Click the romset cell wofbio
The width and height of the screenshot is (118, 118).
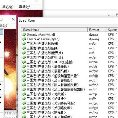[93, 62]
